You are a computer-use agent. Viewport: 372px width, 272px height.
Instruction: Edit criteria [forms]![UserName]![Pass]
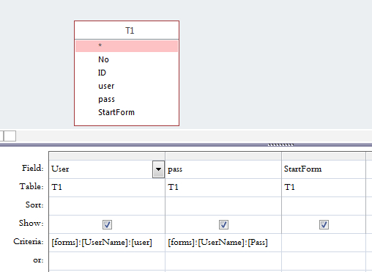click(223, 243)
